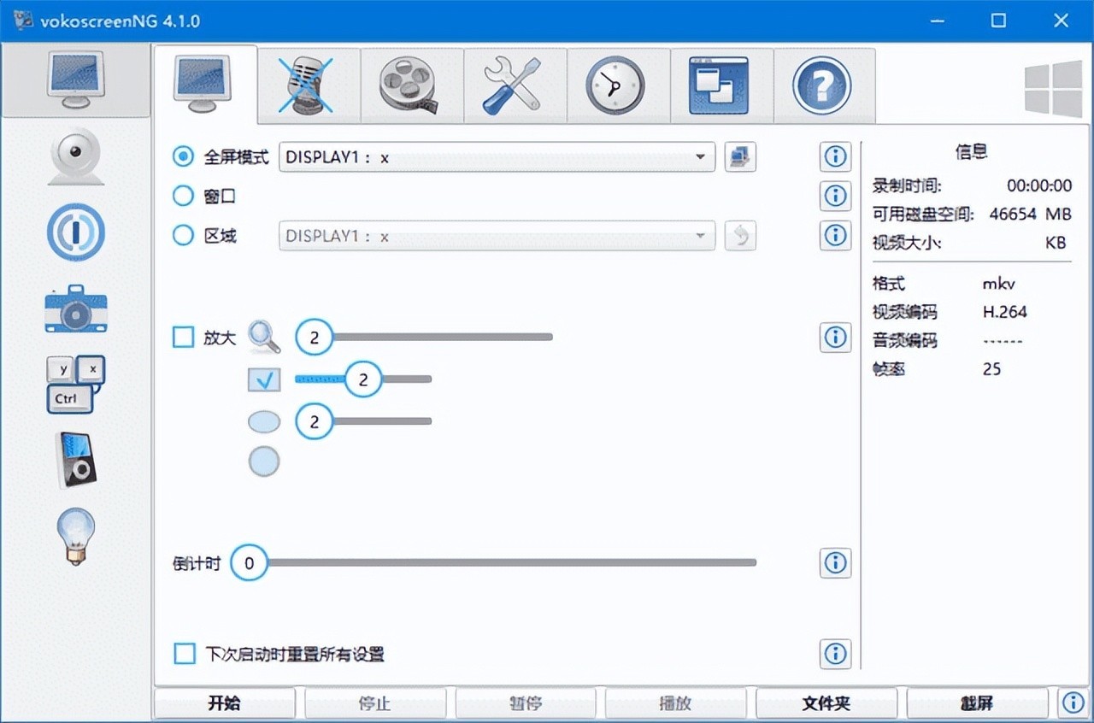Click the info icon next to the 截屏 button

click(x=1073, y=703)
